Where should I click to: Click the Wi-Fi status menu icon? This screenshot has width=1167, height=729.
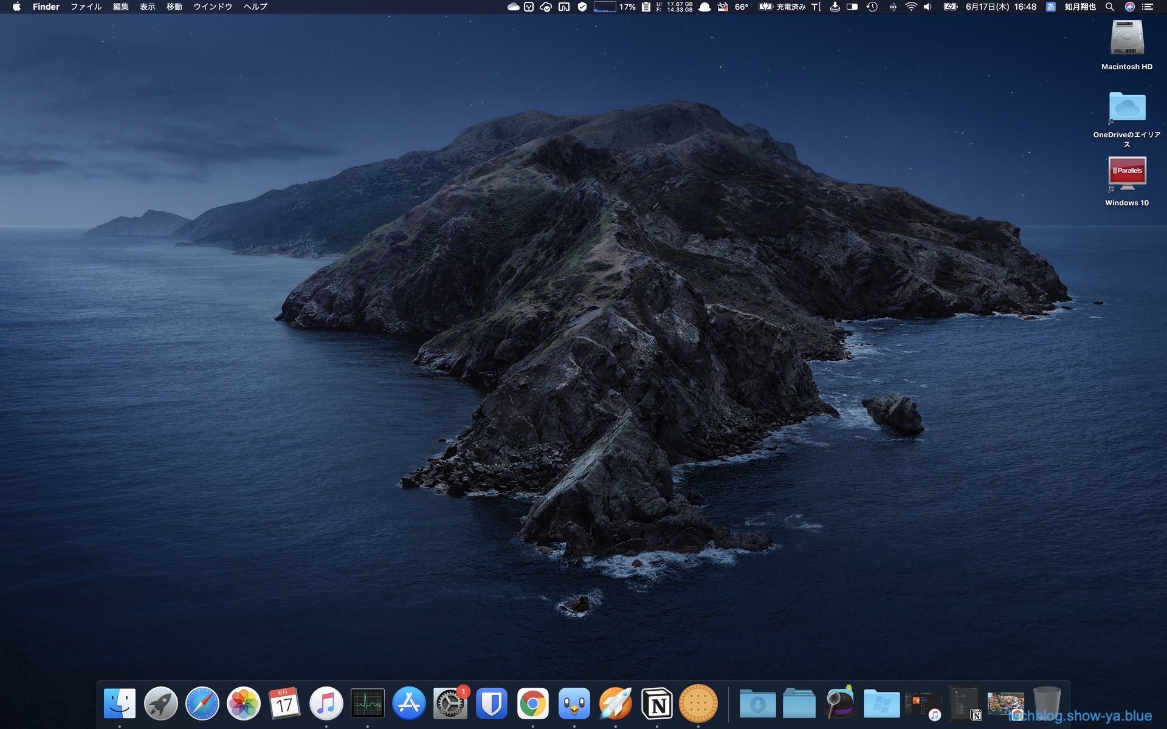click(x=911, y=7)
